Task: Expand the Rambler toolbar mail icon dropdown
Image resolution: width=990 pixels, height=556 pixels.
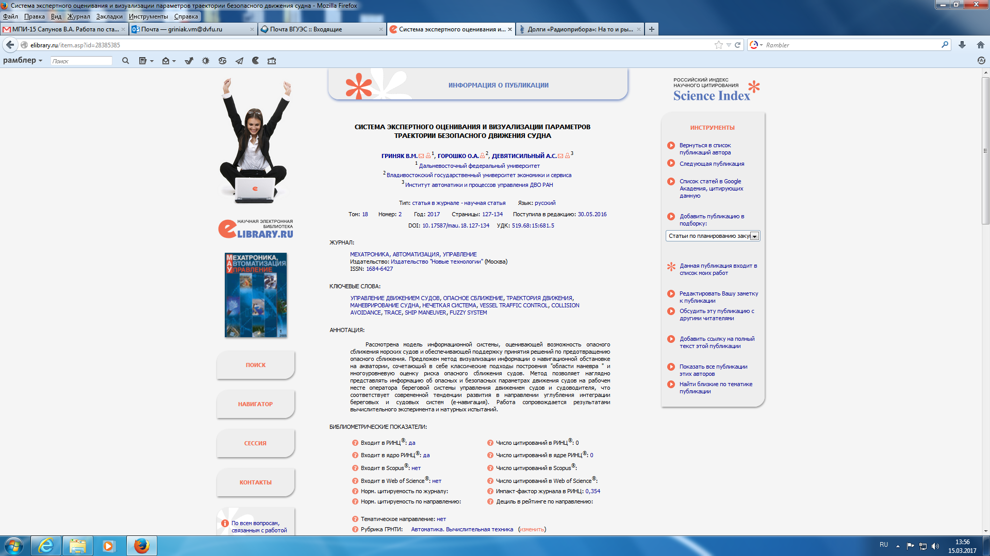Action: pyautogui.click(x=174, y=61)
